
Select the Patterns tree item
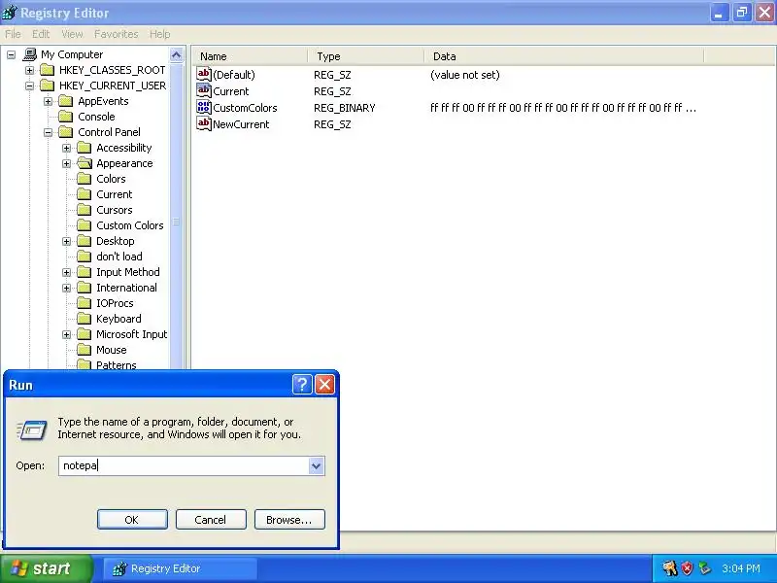[x=116, y=365]
